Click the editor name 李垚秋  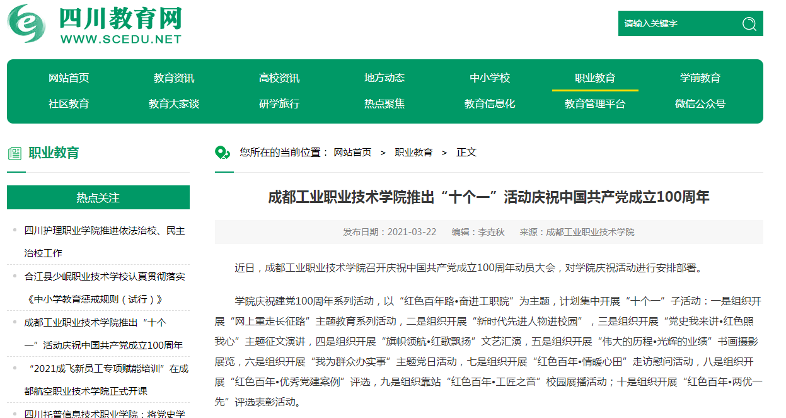pyautogui.click(x=492, y=232)
